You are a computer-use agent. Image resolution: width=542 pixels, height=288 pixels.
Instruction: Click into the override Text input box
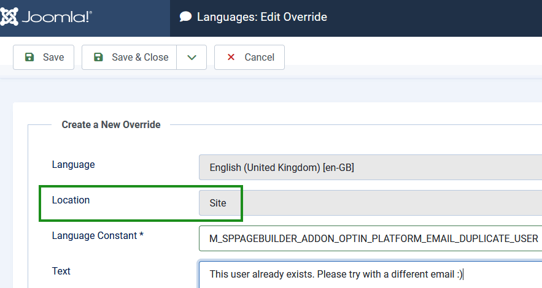tap(368, 274)
